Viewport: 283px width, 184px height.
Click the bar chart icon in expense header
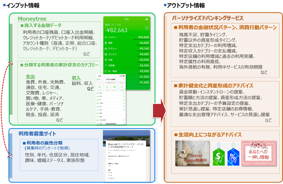tap(147, 19)
